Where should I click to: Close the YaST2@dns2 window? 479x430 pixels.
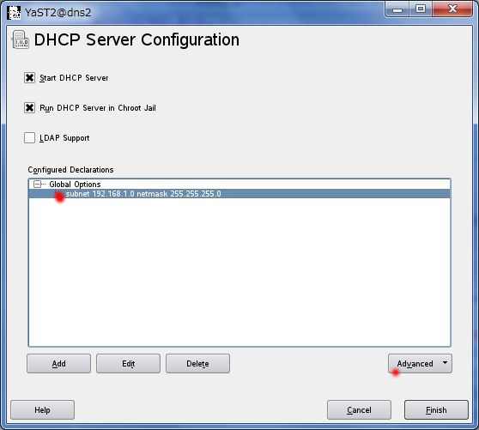coord(452,9)
